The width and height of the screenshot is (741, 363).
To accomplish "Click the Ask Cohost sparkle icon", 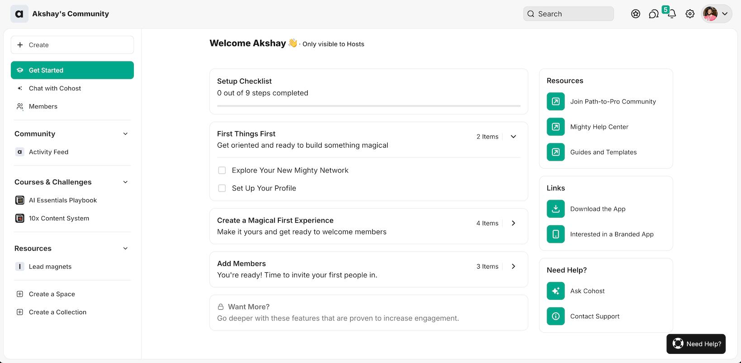I will pyautogui.click(x=556, y=291).
